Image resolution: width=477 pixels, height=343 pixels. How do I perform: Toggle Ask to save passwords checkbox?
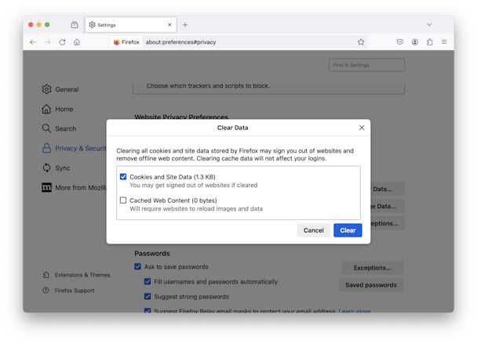(x=138, y=267)
